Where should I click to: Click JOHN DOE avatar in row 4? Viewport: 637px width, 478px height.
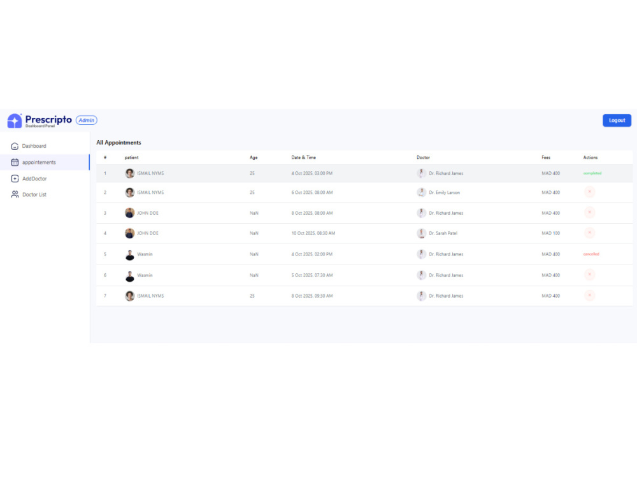(129, 233)
